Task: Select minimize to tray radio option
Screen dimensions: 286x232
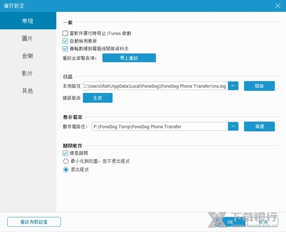Action: tap(66, 161)
